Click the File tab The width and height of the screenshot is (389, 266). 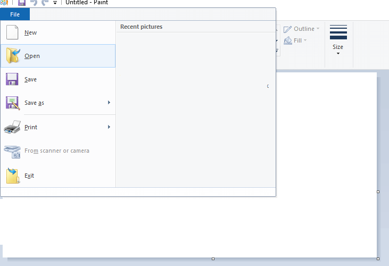coord(15,14)
